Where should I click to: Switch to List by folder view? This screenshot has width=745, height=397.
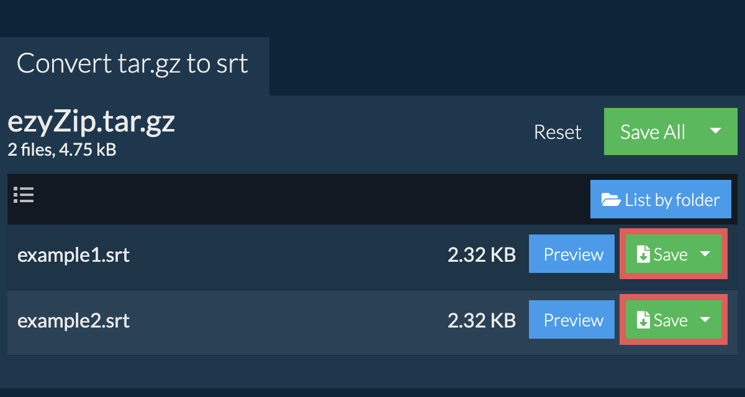661,200
